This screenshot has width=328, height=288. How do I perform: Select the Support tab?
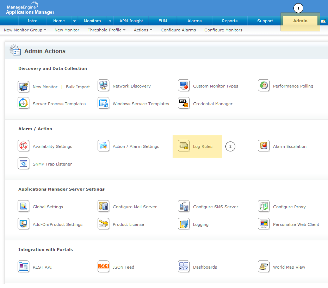265,21
